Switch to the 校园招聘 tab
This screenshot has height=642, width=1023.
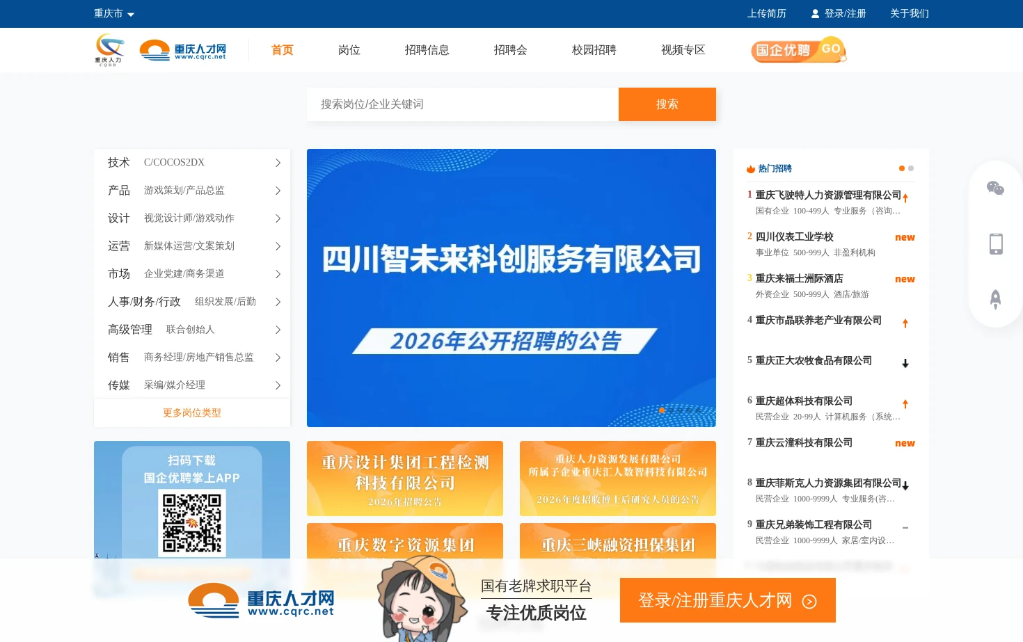click(x=594, y=50)
